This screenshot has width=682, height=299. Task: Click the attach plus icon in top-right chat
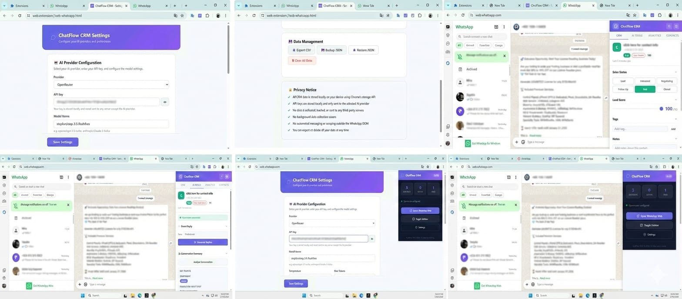pos(517,142)
